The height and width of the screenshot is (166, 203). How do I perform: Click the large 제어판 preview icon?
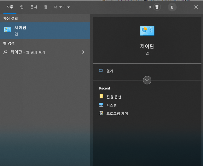147,31
